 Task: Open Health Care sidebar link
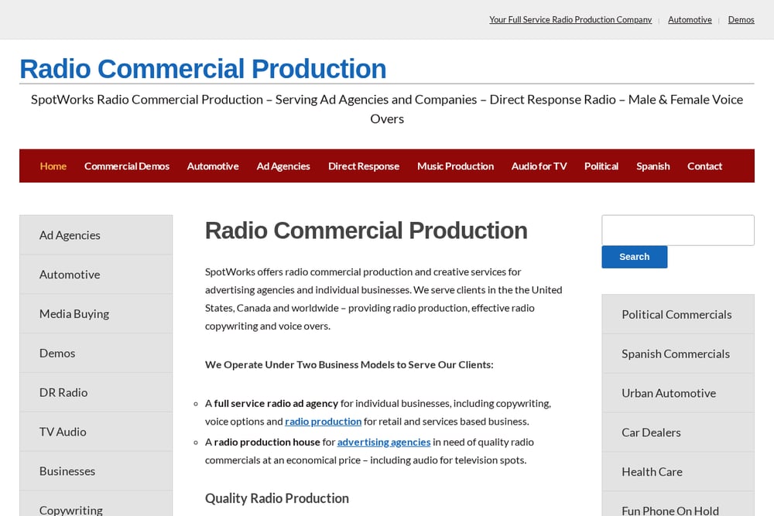point(678,472)
